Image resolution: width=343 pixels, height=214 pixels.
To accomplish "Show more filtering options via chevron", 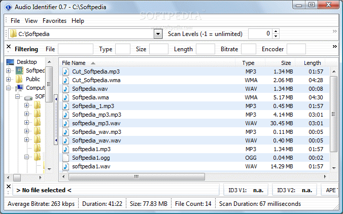I will point(335,46).
